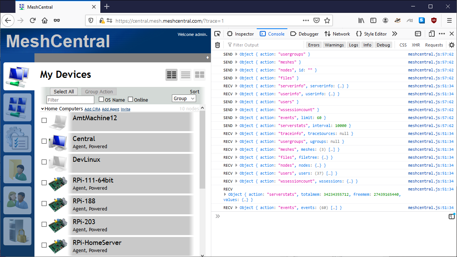Switch devices to list view
Viewport: 457px width, 257px height.
(185, 74)
